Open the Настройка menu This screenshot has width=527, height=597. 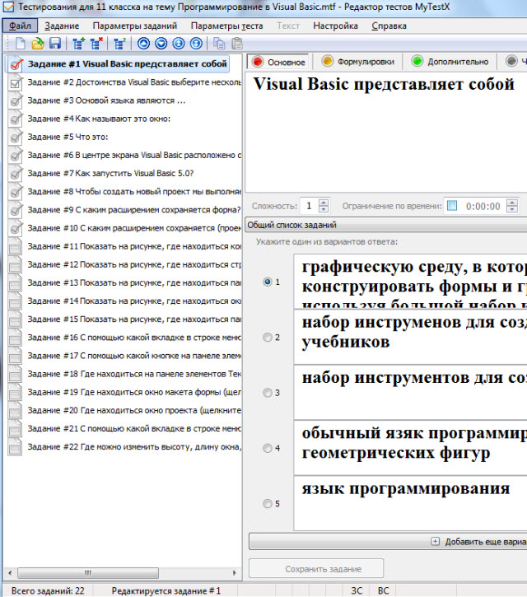[335, 26]
